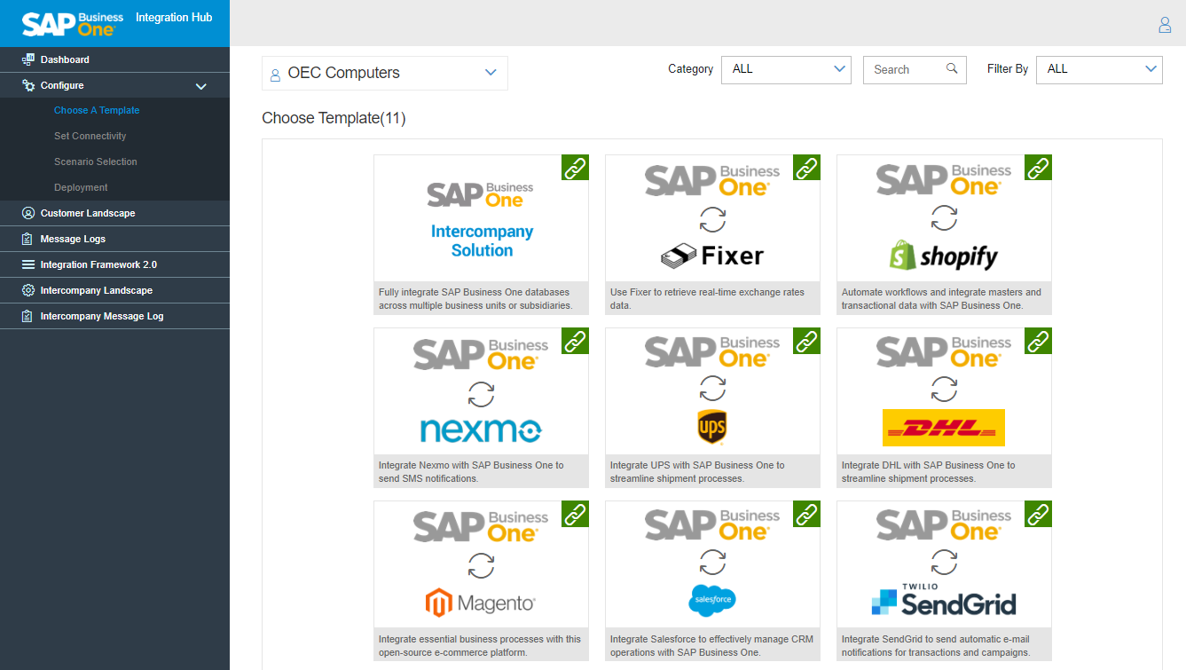Open the Category dropdown
The height and width of the screenshot is (670, 1186).
[786, 69]
